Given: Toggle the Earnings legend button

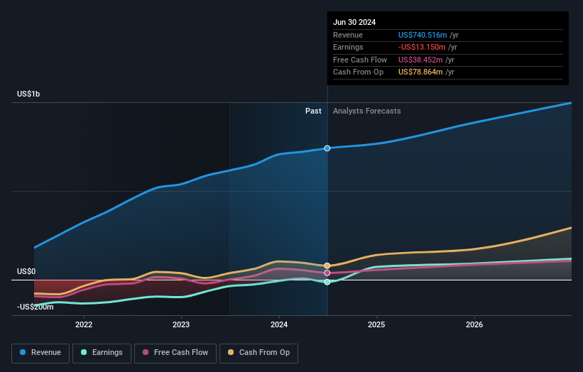Looking at the screenshot, I should coord(102,353).
